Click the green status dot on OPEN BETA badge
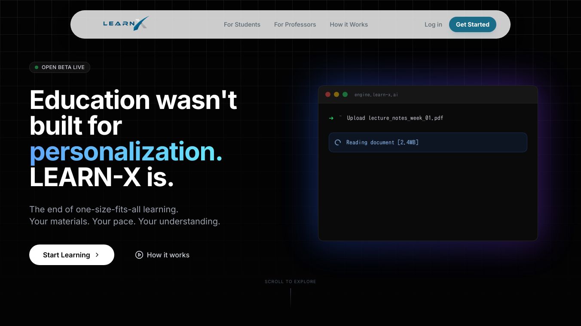 (36, 67)
